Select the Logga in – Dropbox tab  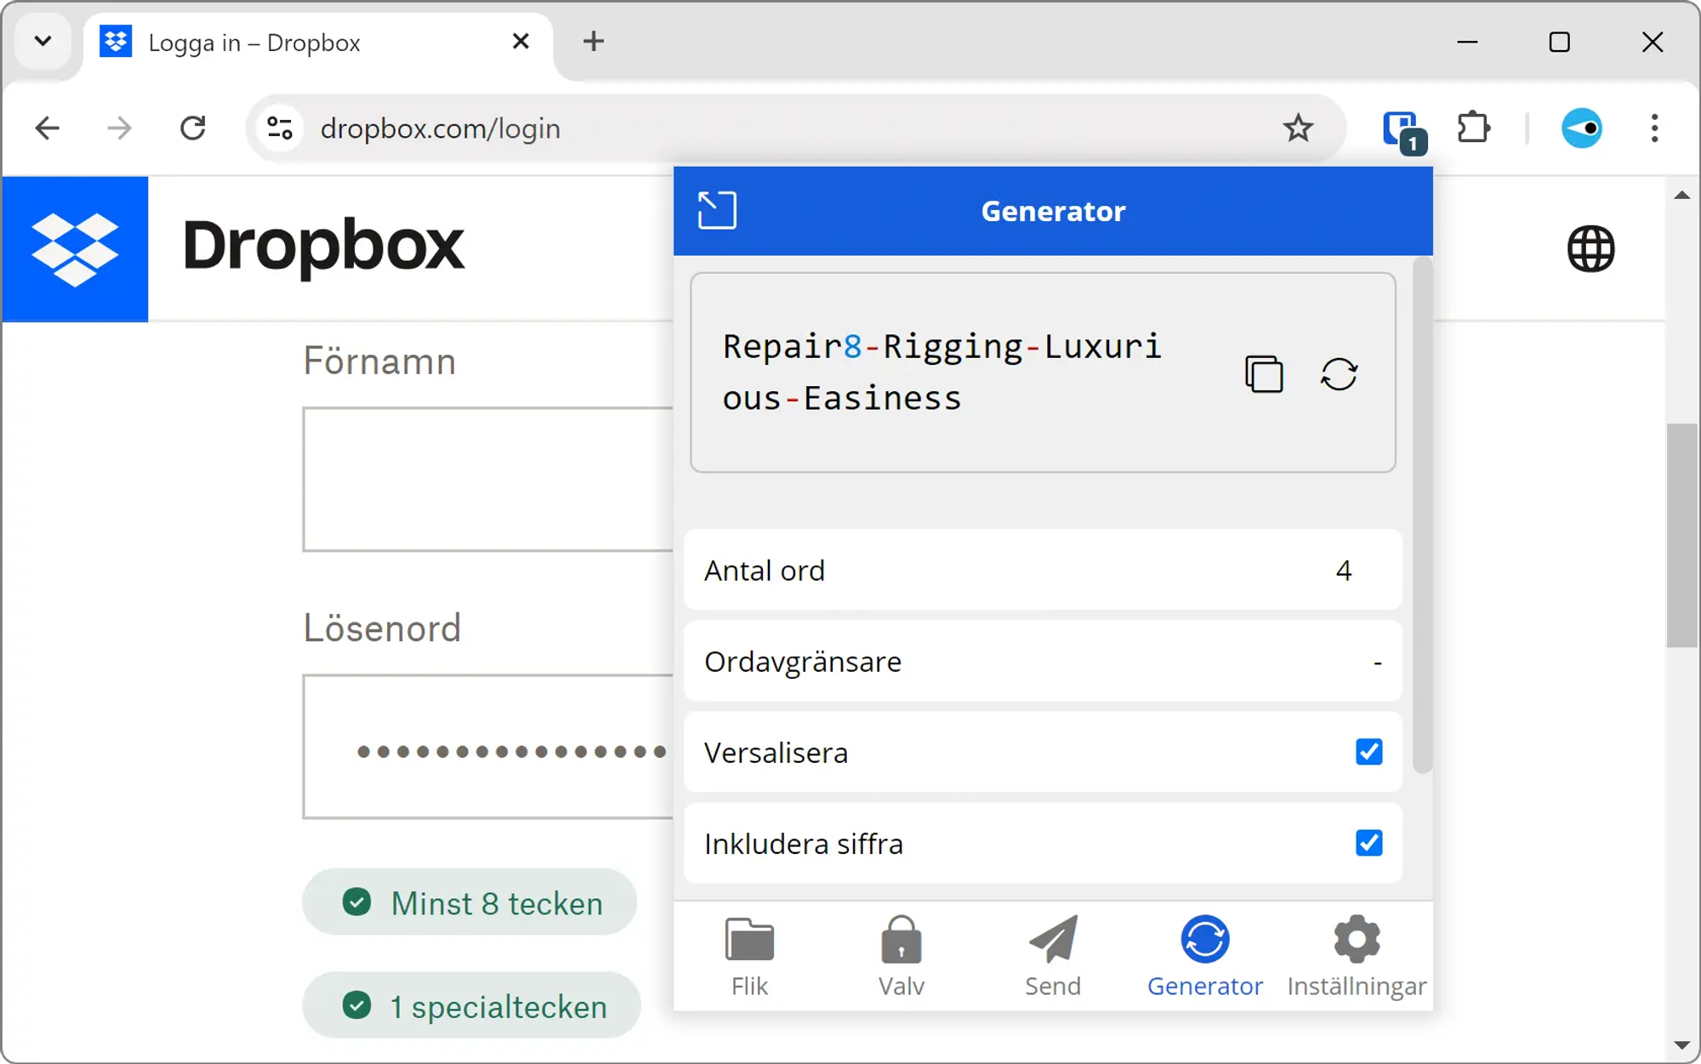coord(319,43)
